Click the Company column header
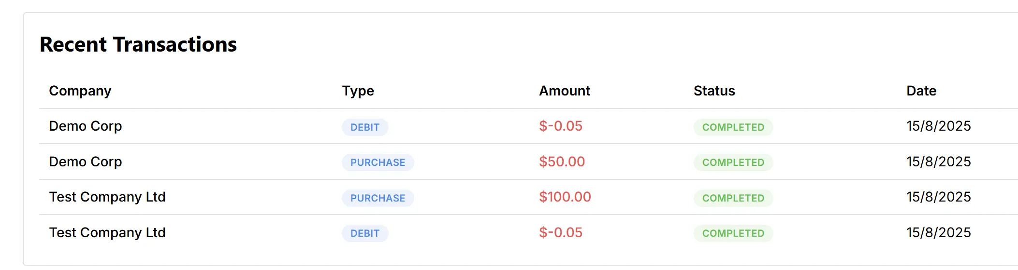The height and width of the screenshot is (270, 1018). click(x=80, y=91)
